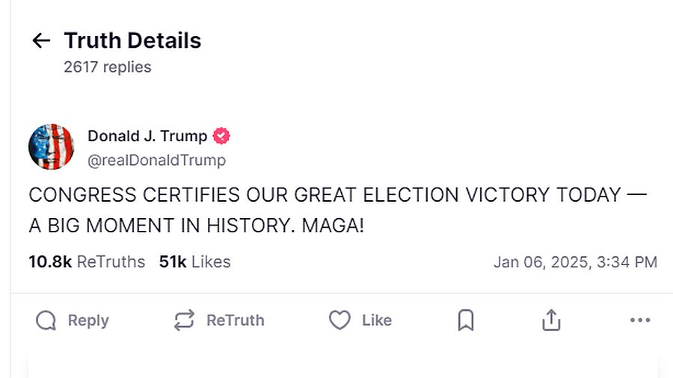673x378 pixels.
Task: View the 51k Likes list
Action: pos(194,262)
